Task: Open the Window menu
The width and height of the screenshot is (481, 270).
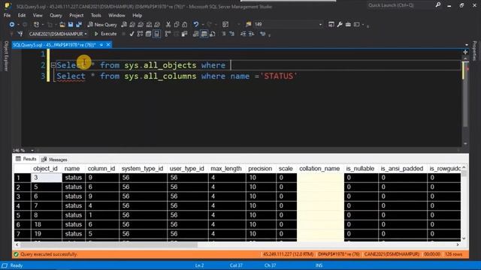Action: 116,15
